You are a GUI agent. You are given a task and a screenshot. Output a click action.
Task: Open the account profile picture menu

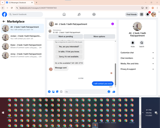[154, 14]
